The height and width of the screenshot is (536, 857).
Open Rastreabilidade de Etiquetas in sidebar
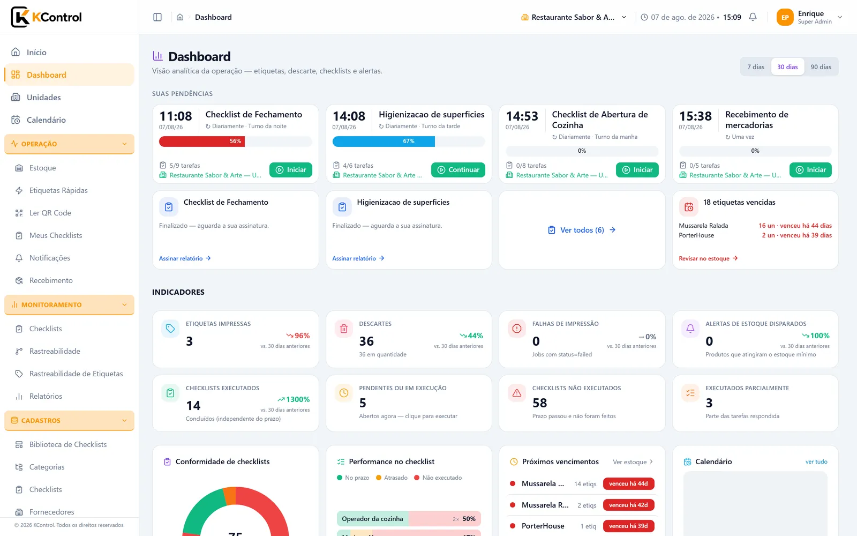click(69, 374)
